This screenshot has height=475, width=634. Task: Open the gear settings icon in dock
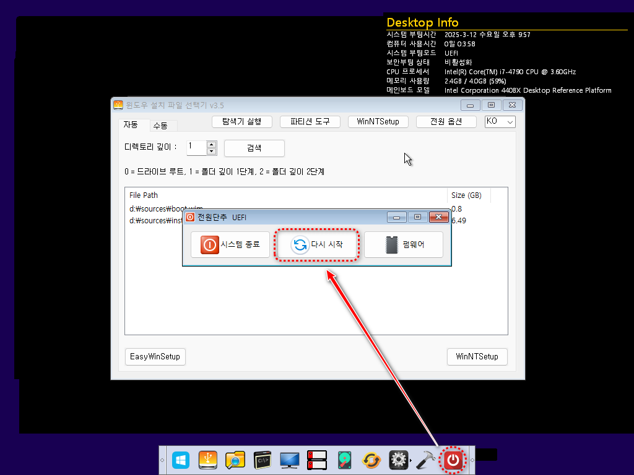pyautogui.click(x=398, y=460)
